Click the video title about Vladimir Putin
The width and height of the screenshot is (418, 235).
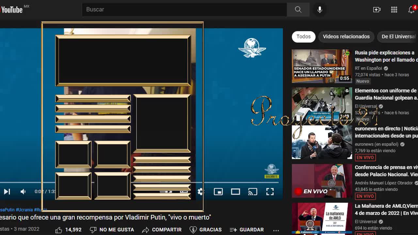click(x=105, y=217)
